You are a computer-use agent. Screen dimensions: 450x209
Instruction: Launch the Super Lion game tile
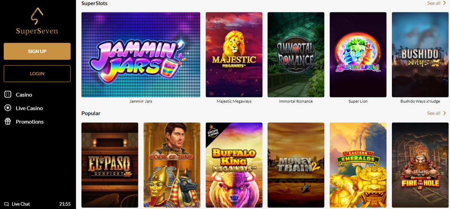pyautogui.click(x=358, y=55)
